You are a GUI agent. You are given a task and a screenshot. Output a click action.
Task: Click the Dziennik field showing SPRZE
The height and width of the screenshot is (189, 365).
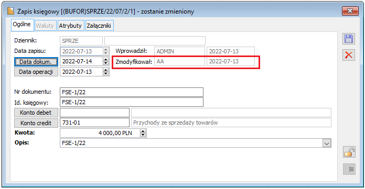81,41
